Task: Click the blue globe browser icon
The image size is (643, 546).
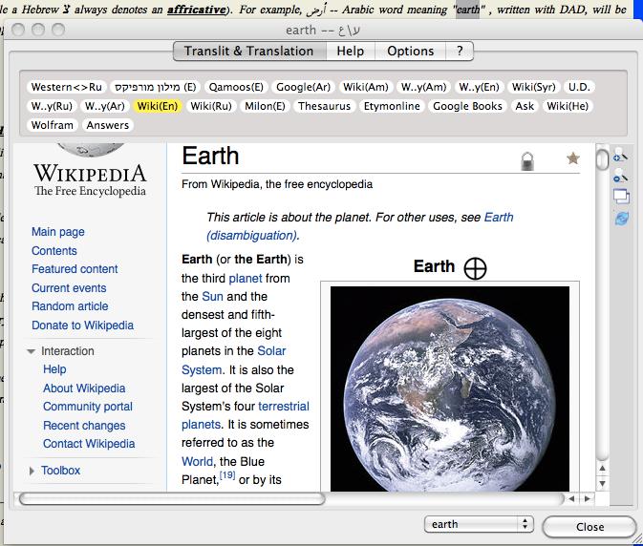Action: click(x=621, y=218)
